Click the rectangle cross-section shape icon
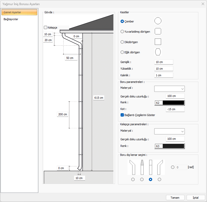The image size is (207, 202). [158, 42]
